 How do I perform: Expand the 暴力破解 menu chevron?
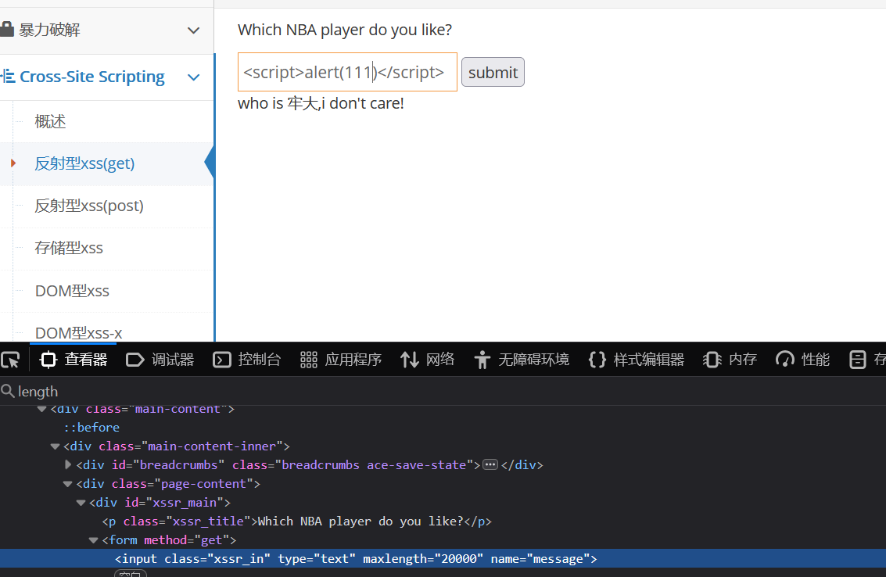coord(194,30)
